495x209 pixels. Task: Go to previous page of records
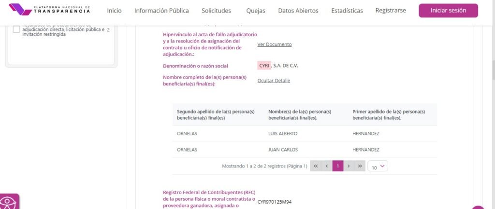pos(327,166)
